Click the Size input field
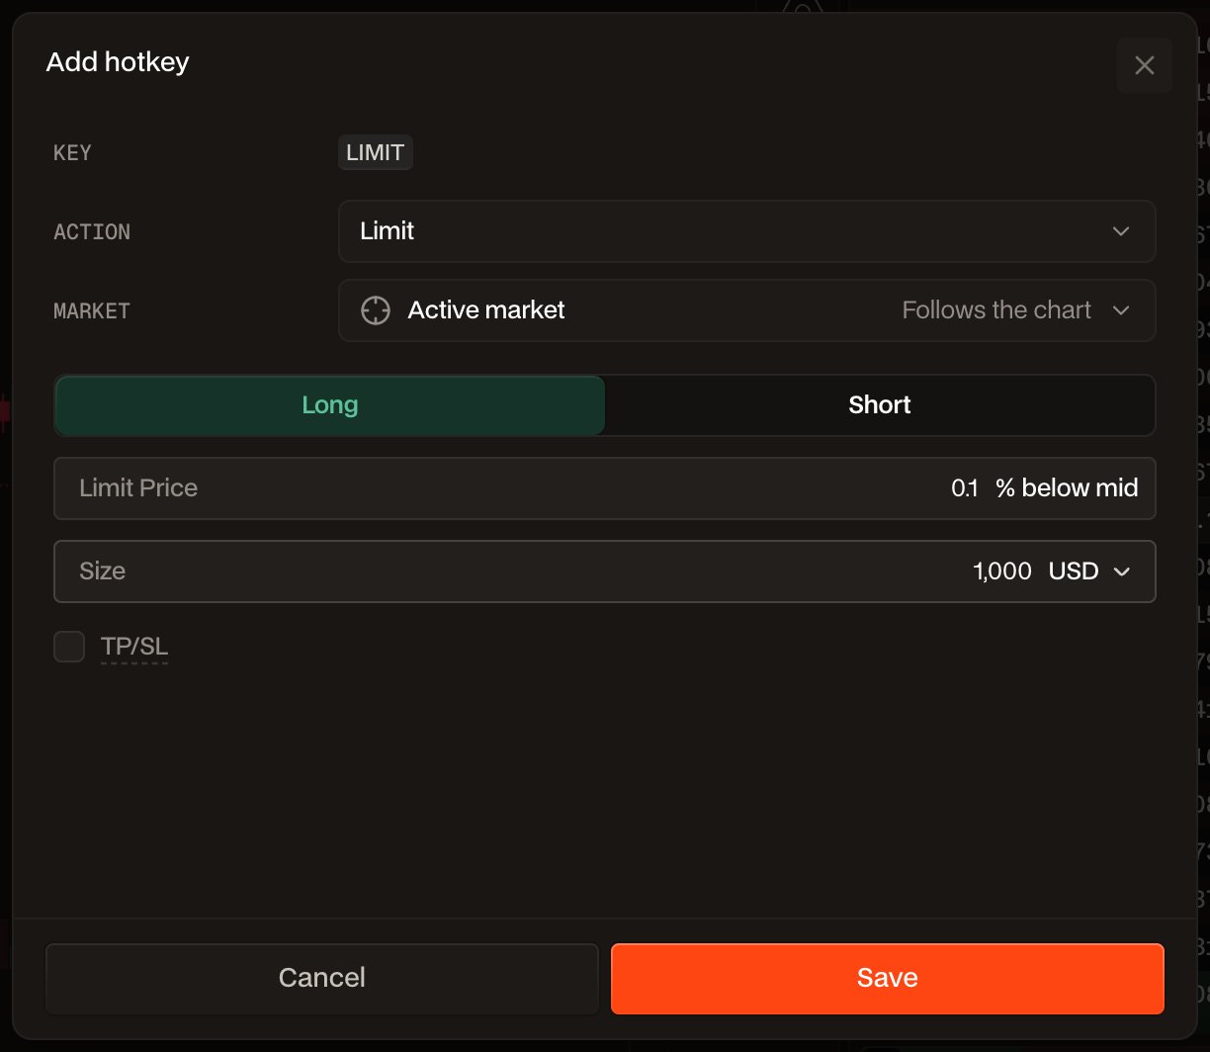Viewport: 1210px width, 1052px height. [604, 571]
